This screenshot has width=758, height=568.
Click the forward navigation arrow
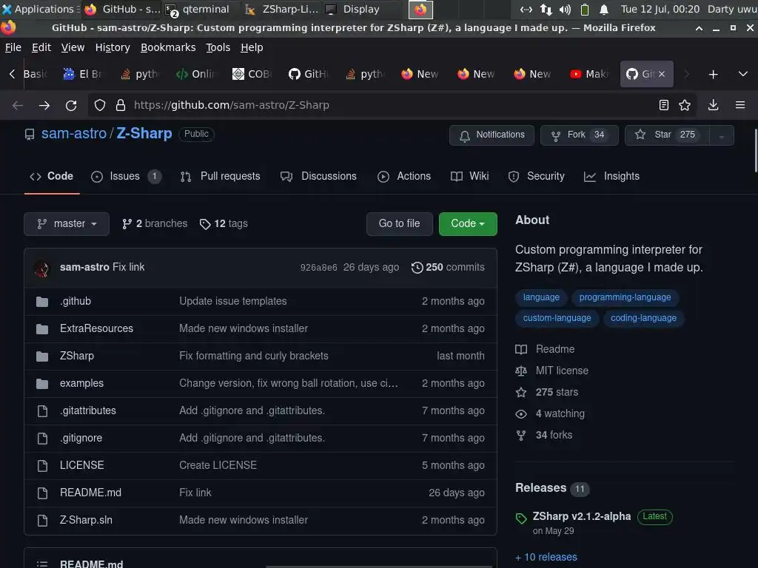(44, 105)
